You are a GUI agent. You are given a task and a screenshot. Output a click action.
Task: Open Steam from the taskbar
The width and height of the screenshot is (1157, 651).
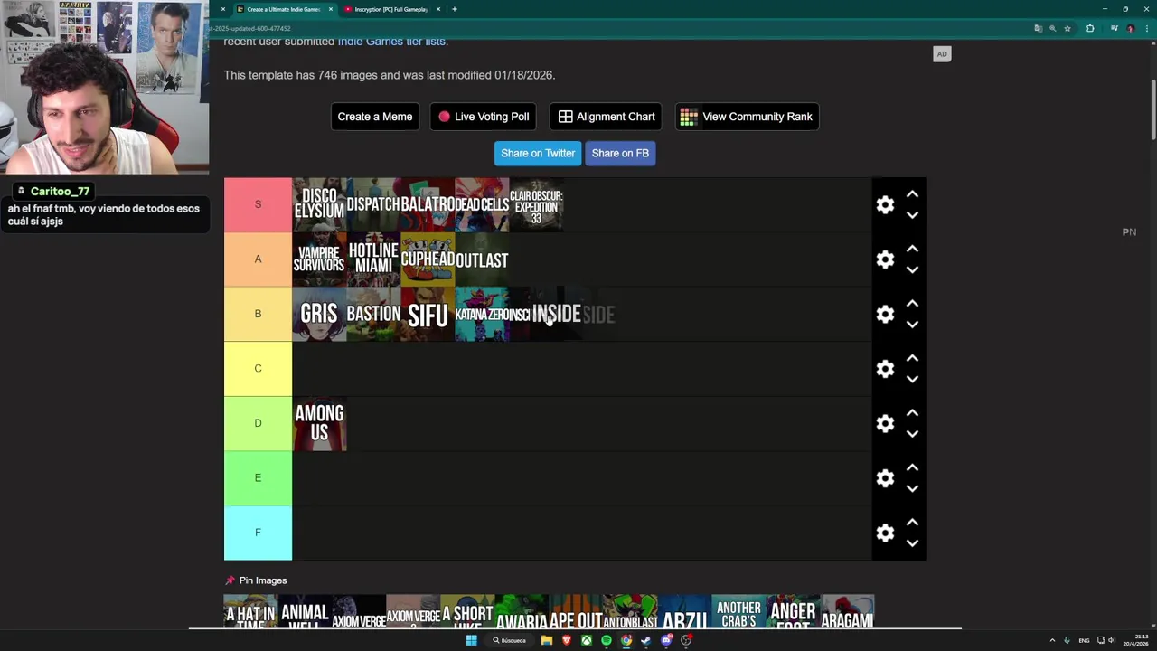click(x=646, y=640)
